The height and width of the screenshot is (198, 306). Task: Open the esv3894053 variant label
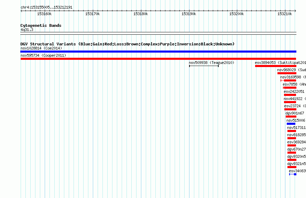(x=280, y=63)
